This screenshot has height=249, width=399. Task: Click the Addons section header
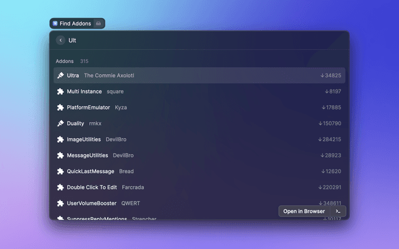pos(64,61)
